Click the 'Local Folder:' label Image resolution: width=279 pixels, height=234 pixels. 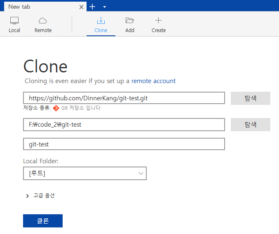click(41, 161)
